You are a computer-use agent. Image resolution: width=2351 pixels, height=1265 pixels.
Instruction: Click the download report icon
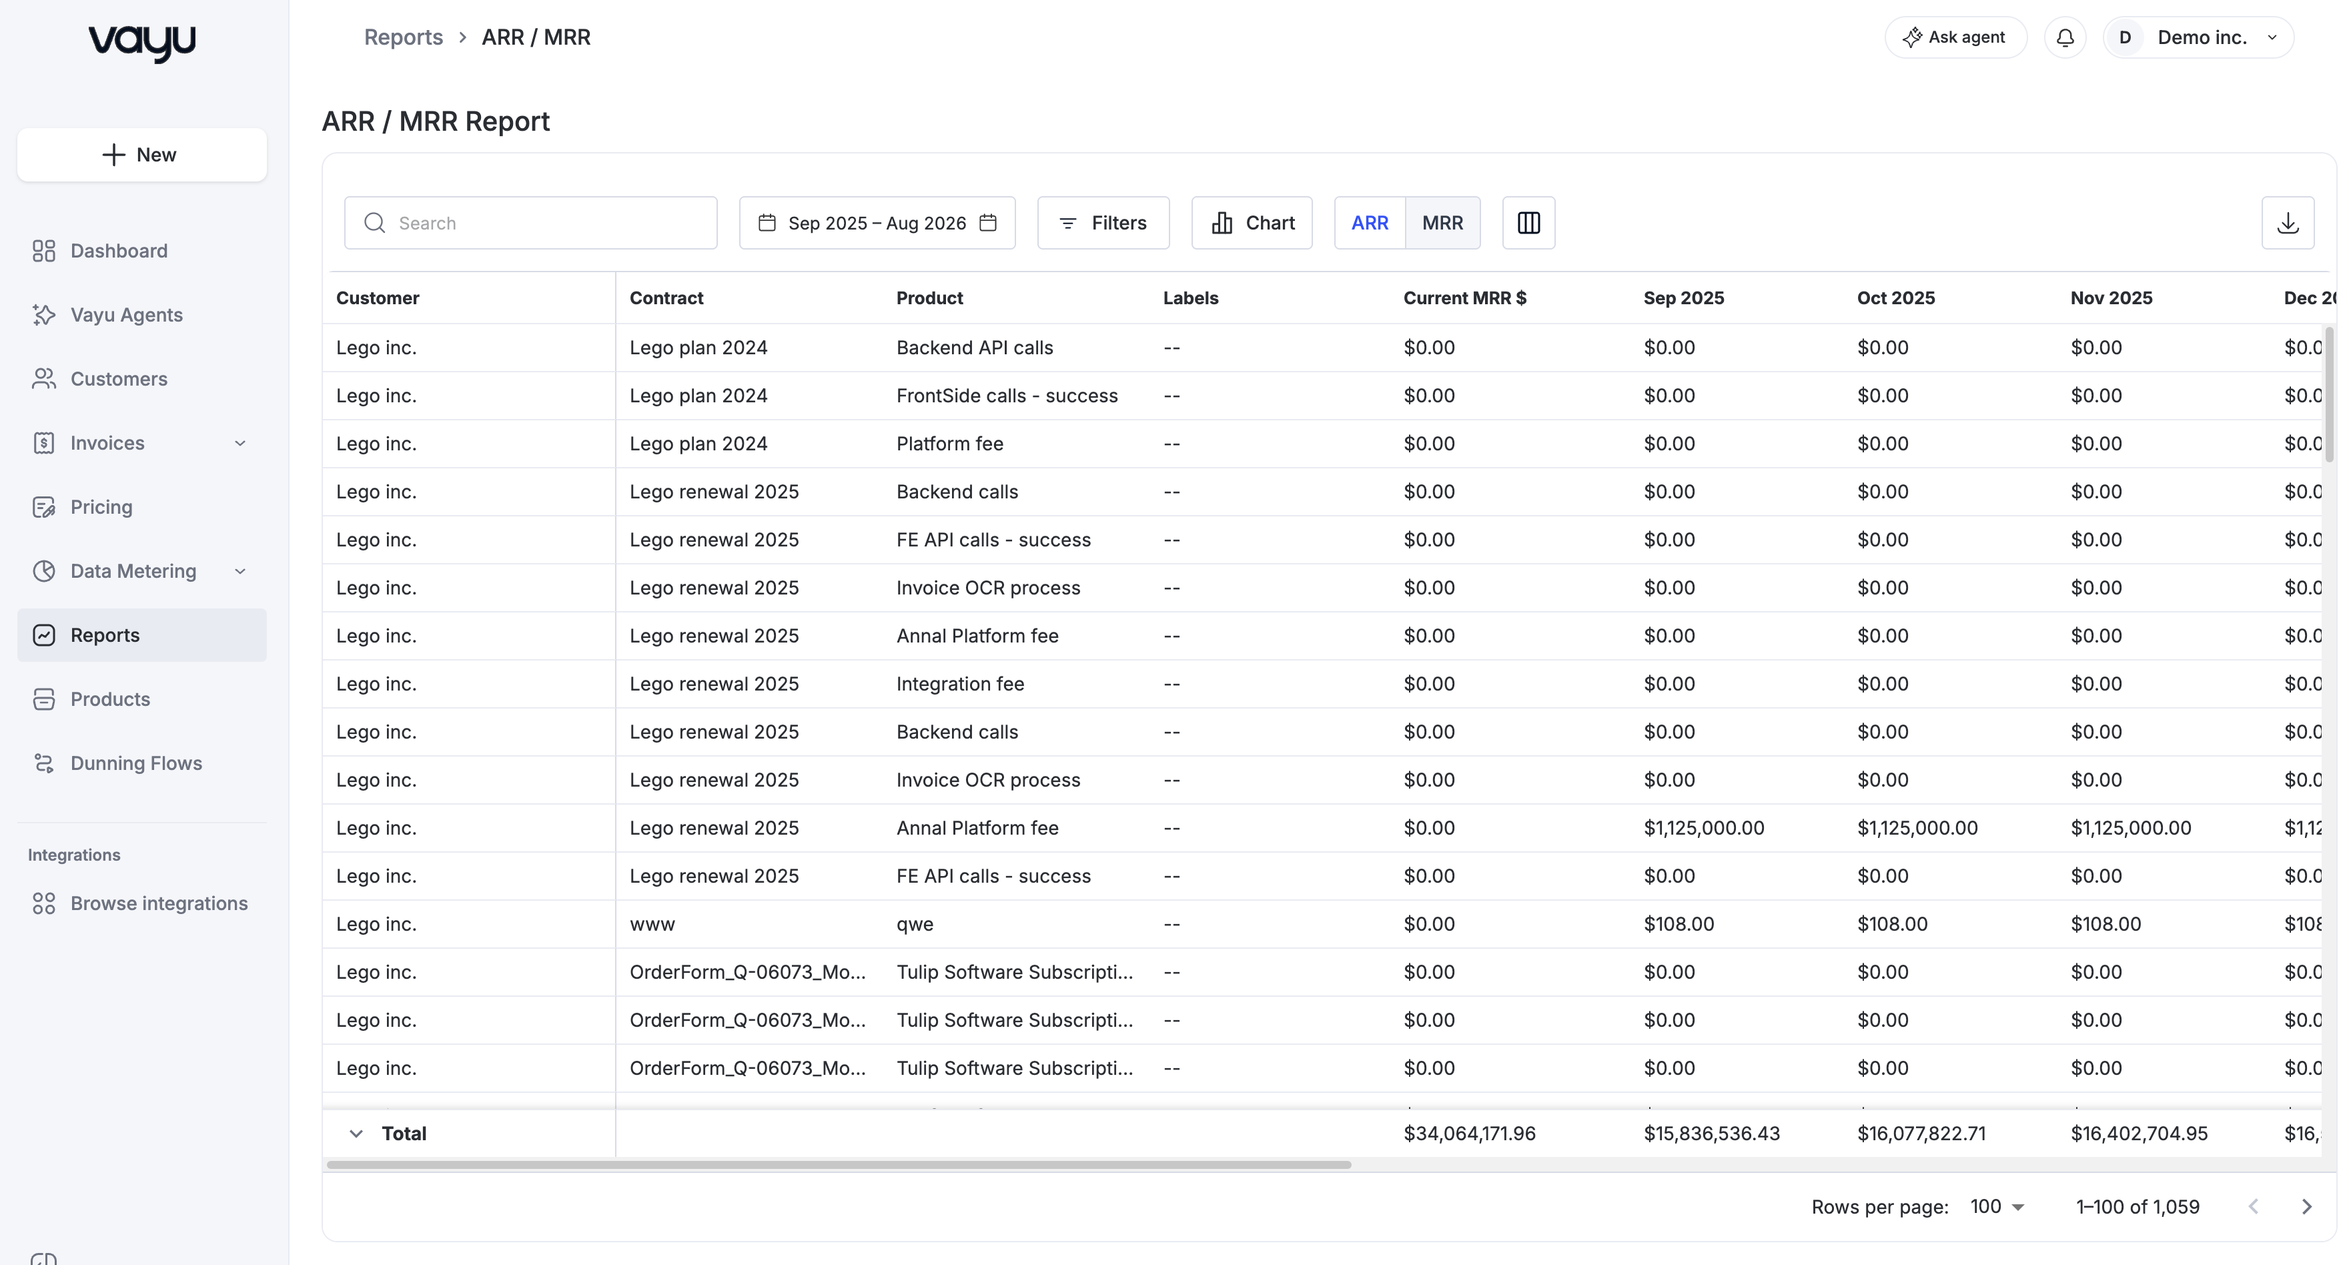pyautogui.click(x=2287, y=223)
